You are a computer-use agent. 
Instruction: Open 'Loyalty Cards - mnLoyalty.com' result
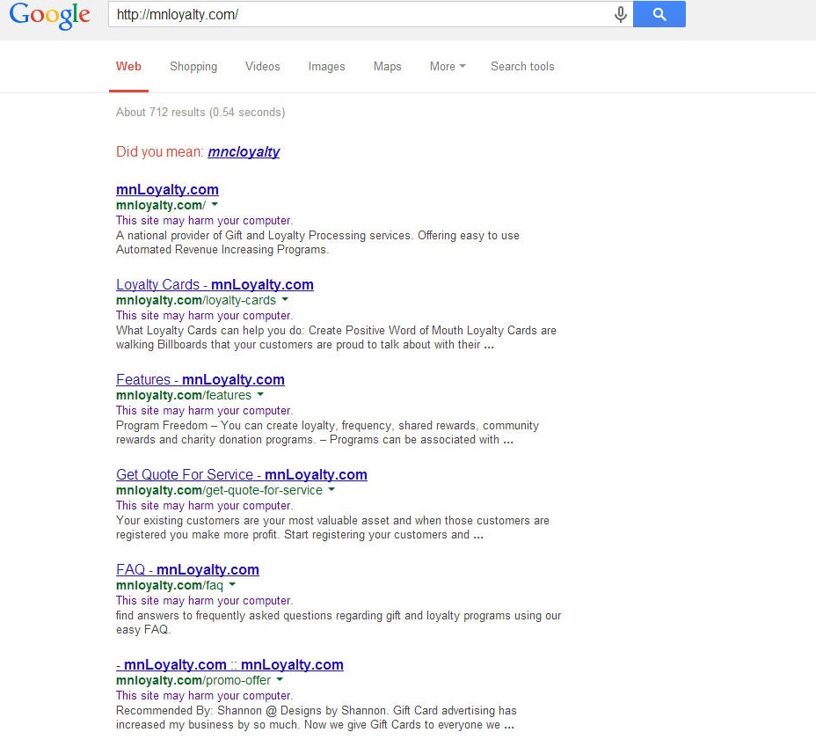coord(215,285)
